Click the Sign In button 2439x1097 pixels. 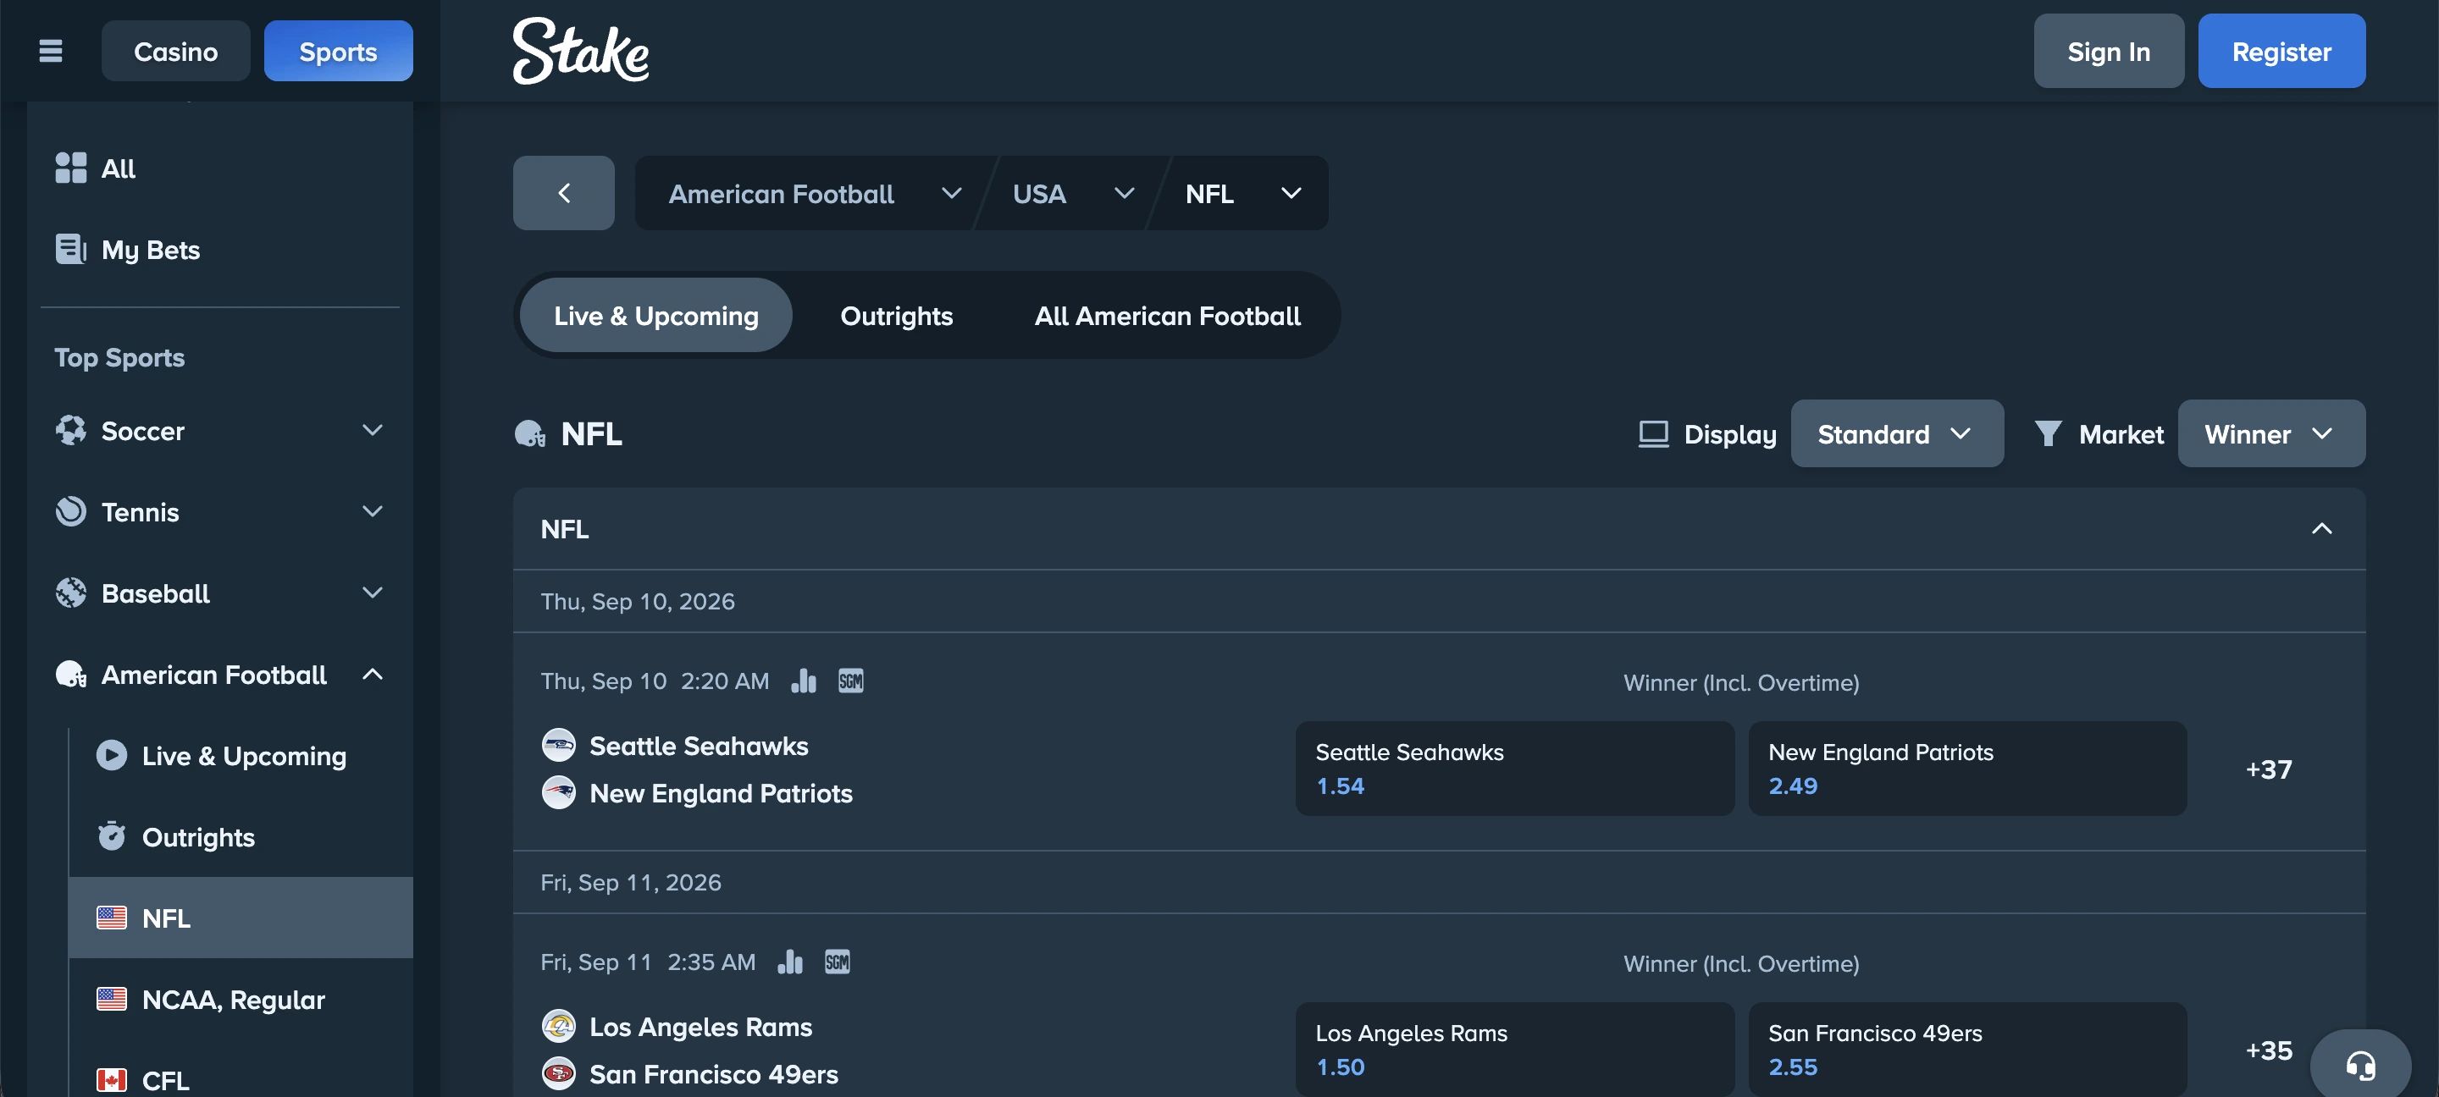pyautogui.click(x=2109, y=51)
